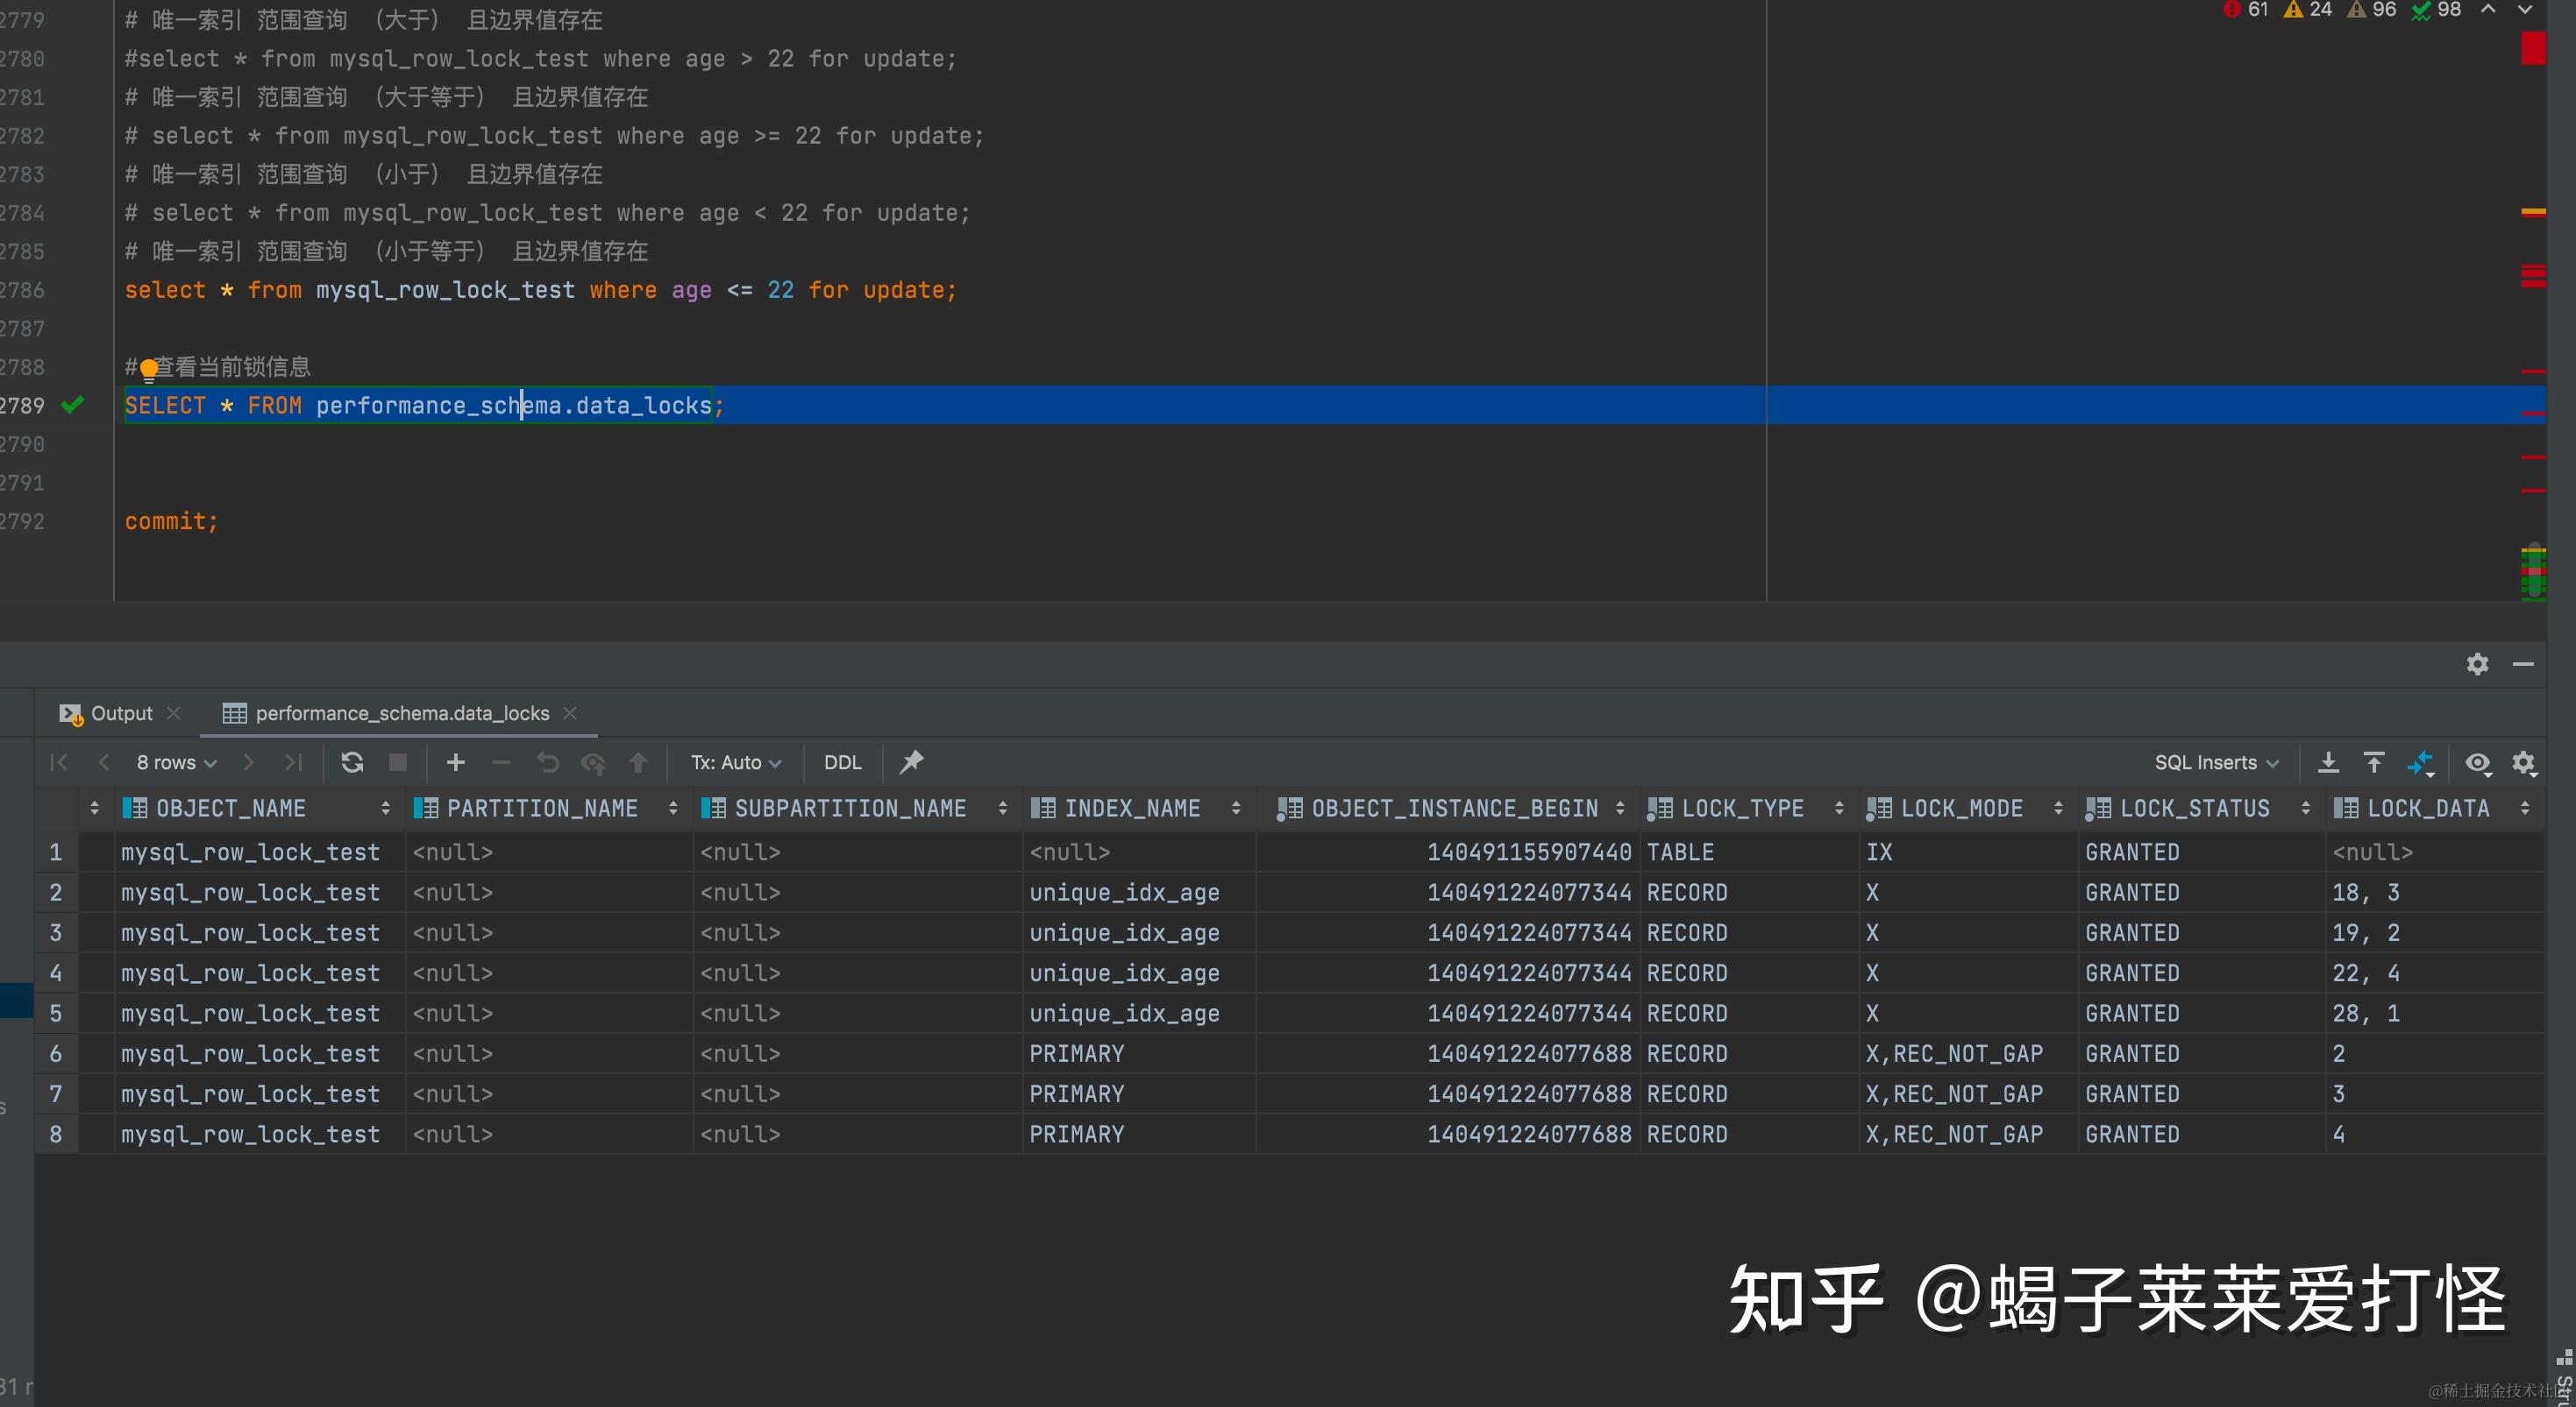This screenshot has height=1407, width=2576.
Task: Refresh the query results grid
Action: point(352,761)
